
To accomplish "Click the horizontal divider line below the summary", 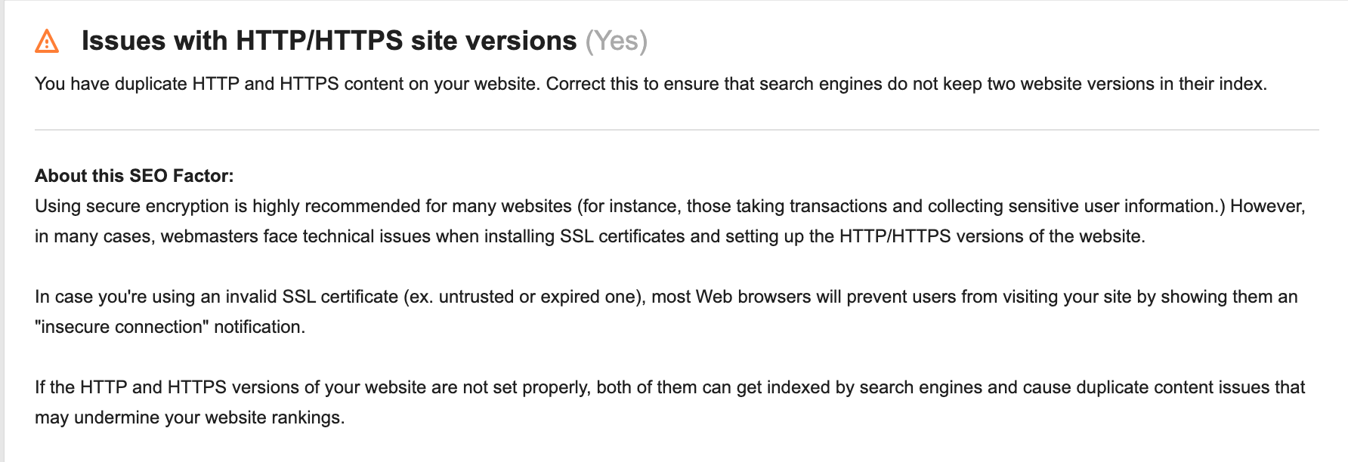I will (x=676, y=130).
